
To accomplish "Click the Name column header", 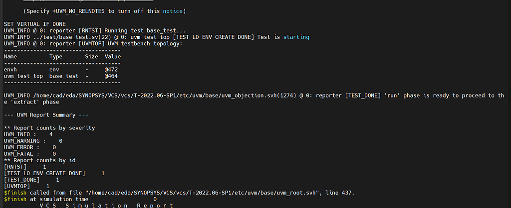I will (x=10, y=57).
